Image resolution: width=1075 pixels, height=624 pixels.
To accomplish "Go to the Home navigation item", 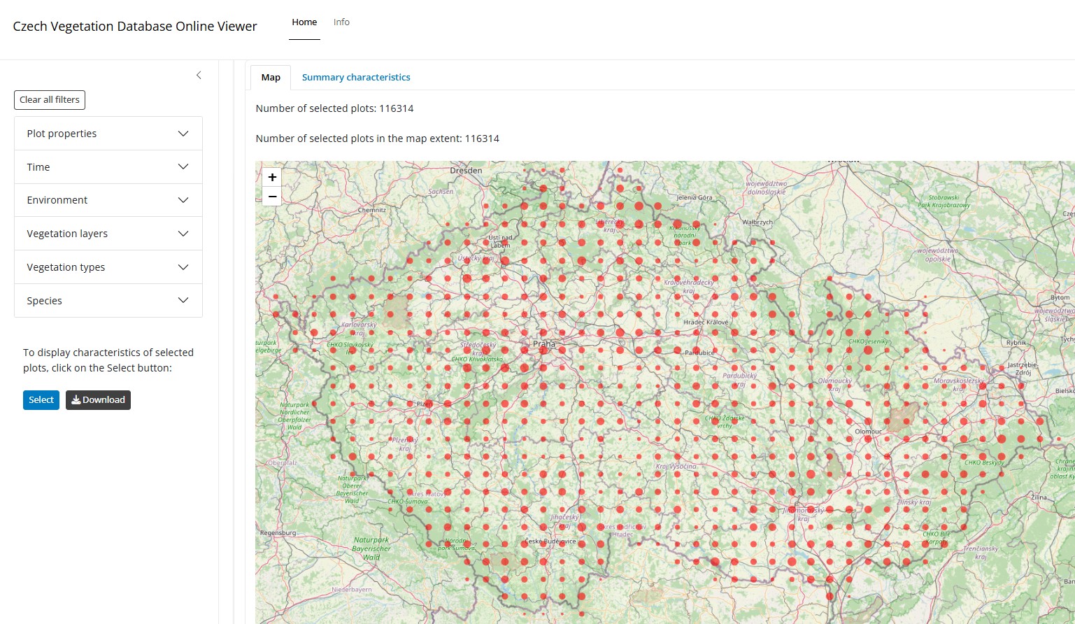I will 304,22.
